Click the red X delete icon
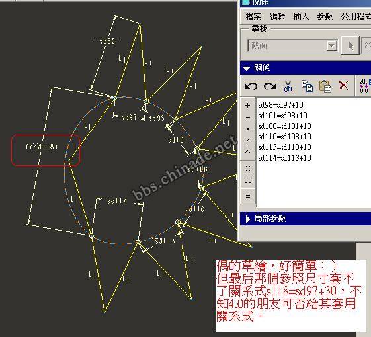Screen dimensions: 371x337 tap(343, 85)
